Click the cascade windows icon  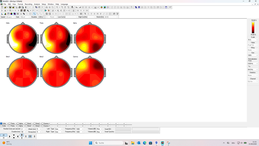coord(136,7)
